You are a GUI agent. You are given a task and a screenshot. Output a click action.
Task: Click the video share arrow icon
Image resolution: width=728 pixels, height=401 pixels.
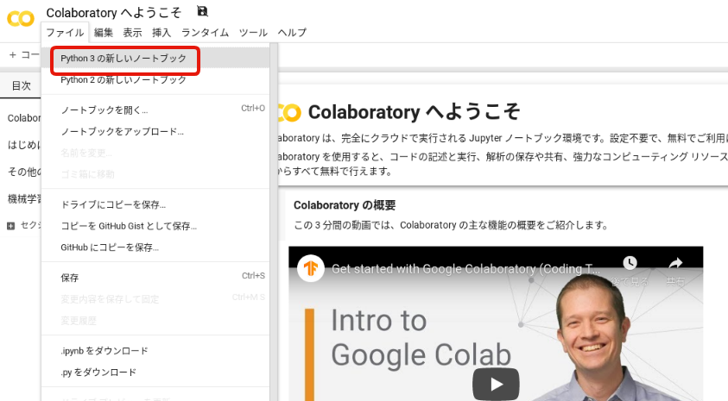(x=675, y=263)
